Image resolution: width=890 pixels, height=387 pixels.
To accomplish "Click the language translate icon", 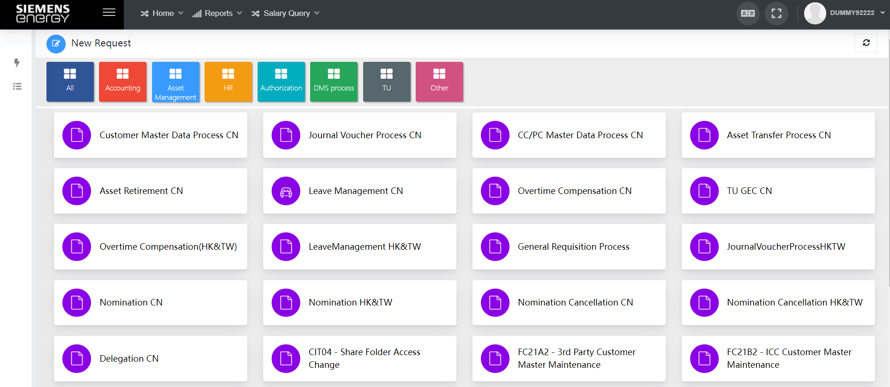I will [x=748, y=14].
